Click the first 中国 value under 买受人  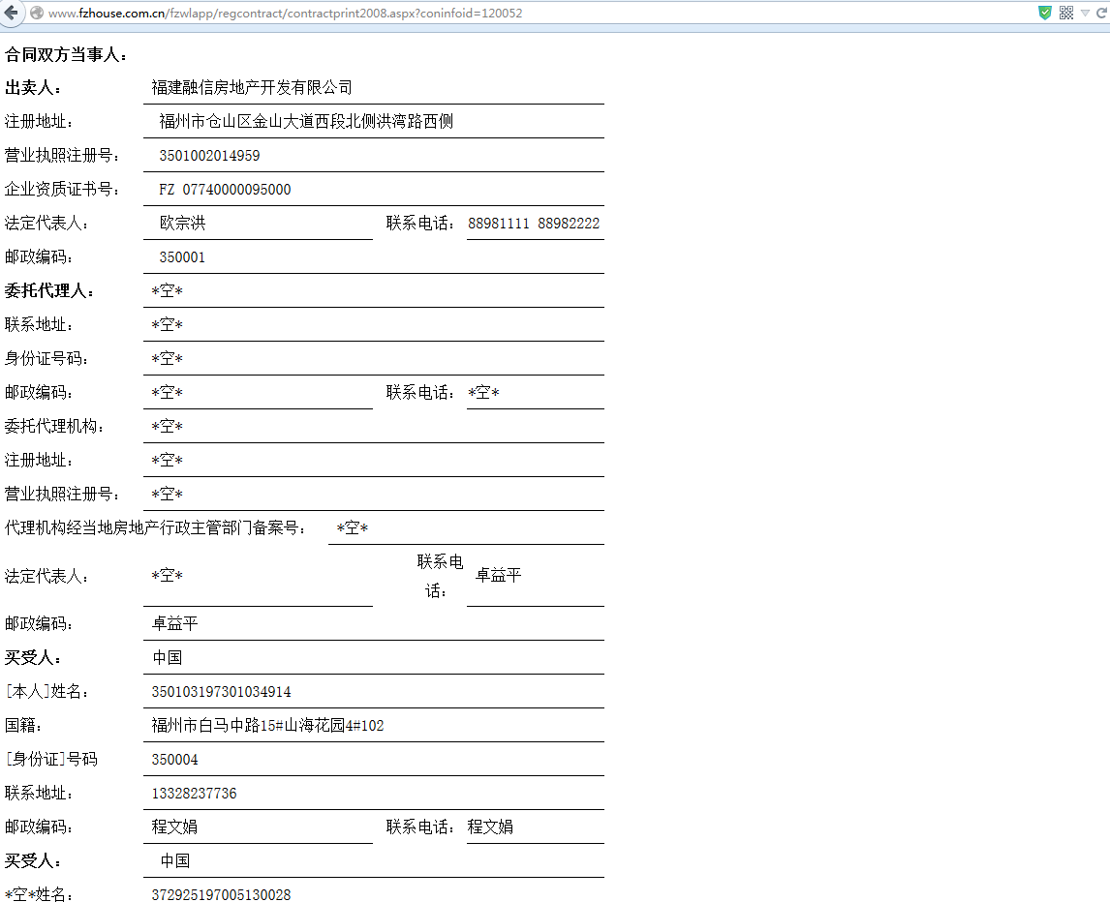click(168, 658)
